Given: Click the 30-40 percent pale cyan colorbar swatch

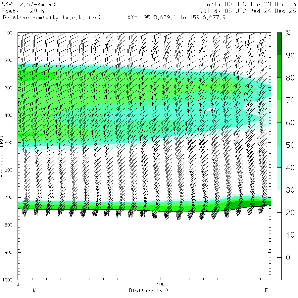Looking at the screenshot, I should (x=279, y=179).
